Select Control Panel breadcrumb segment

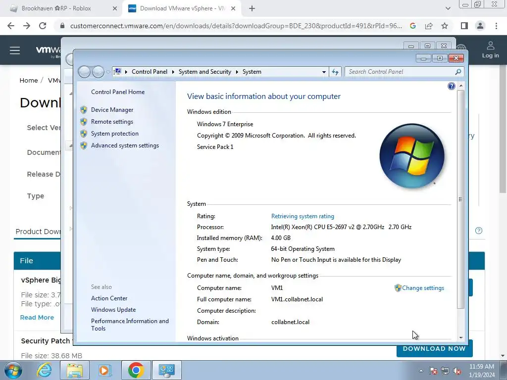coord(150,72)
